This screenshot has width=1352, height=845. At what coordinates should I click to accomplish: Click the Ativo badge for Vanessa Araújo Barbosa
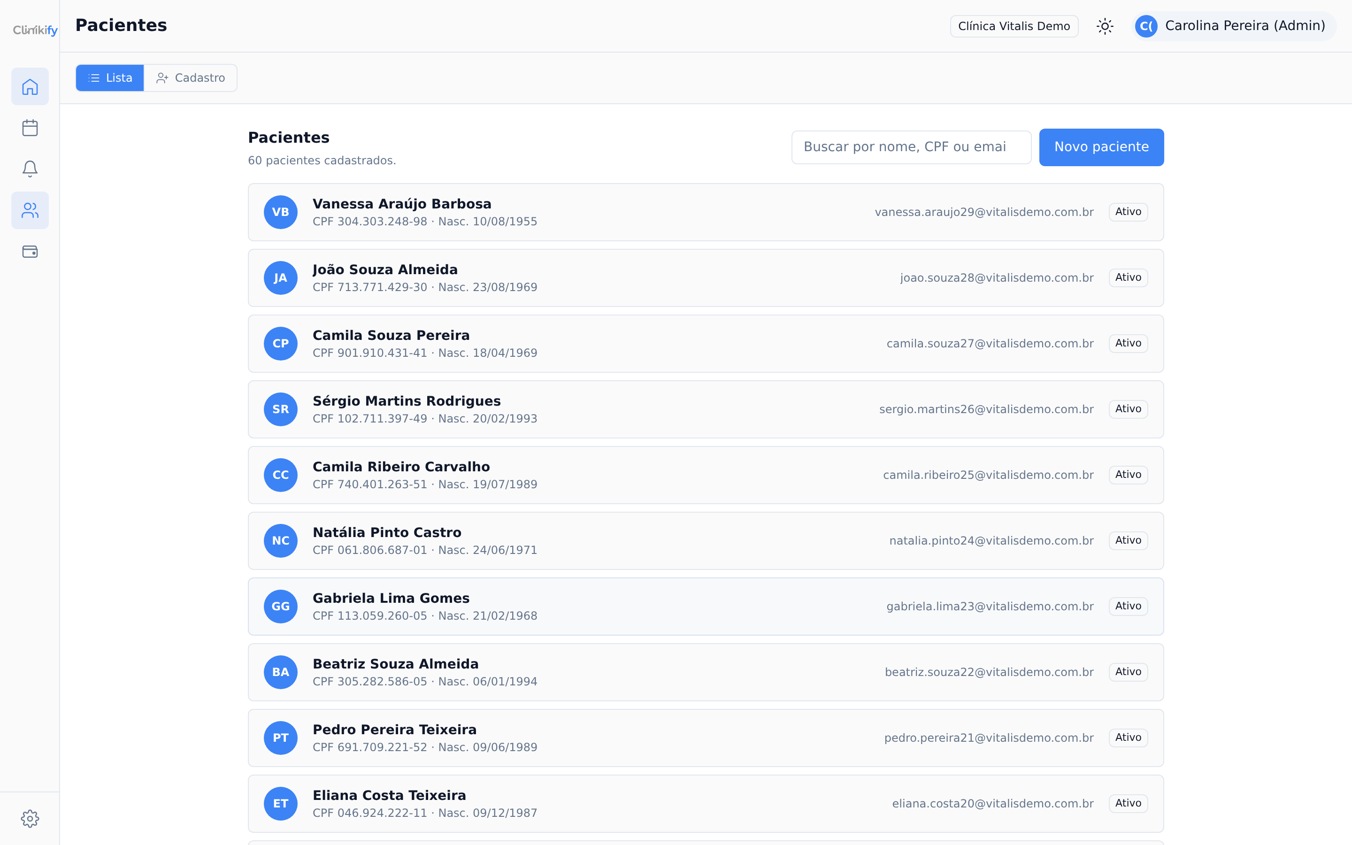pos(1128,212)
